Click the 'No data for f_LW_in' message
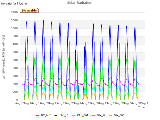This screenshot has width=160, height=120. (x=14, y=3)
